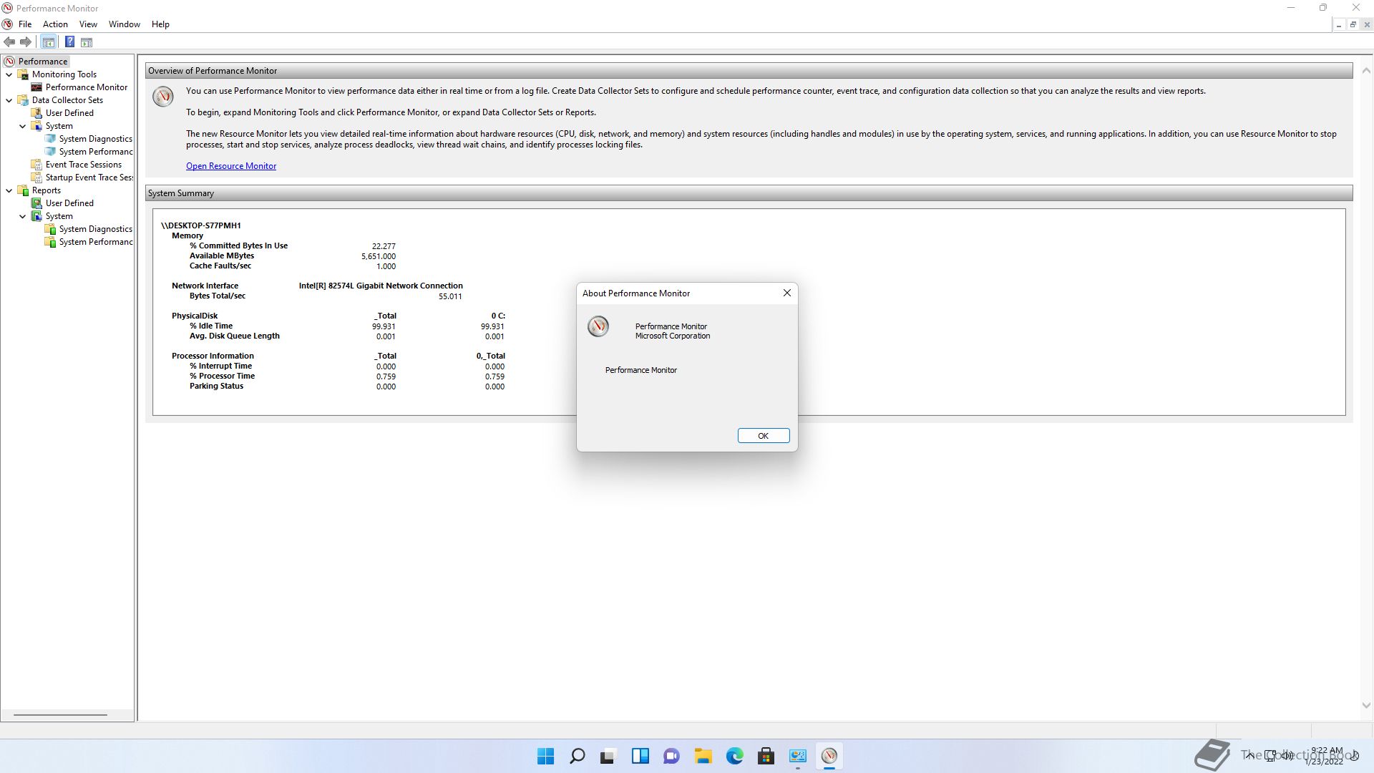Click the Show/Hide Action Pane toolbar icon
The image size is (1374, 773).
click(86, 42)
